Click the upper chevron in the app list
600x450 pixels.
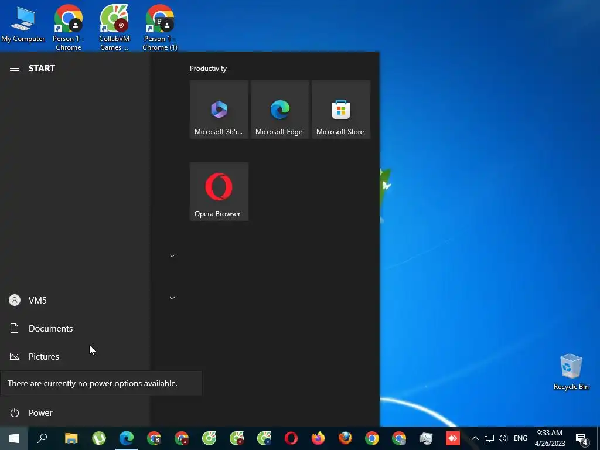point(172,256)
